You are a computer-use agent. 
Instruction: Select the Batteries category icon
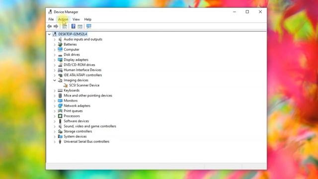pos(60,44)
